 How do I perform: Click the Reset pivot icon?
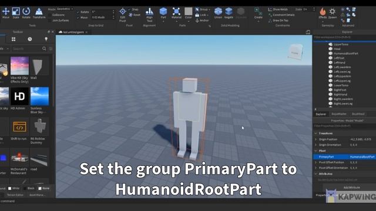click(x=130, y=15)
